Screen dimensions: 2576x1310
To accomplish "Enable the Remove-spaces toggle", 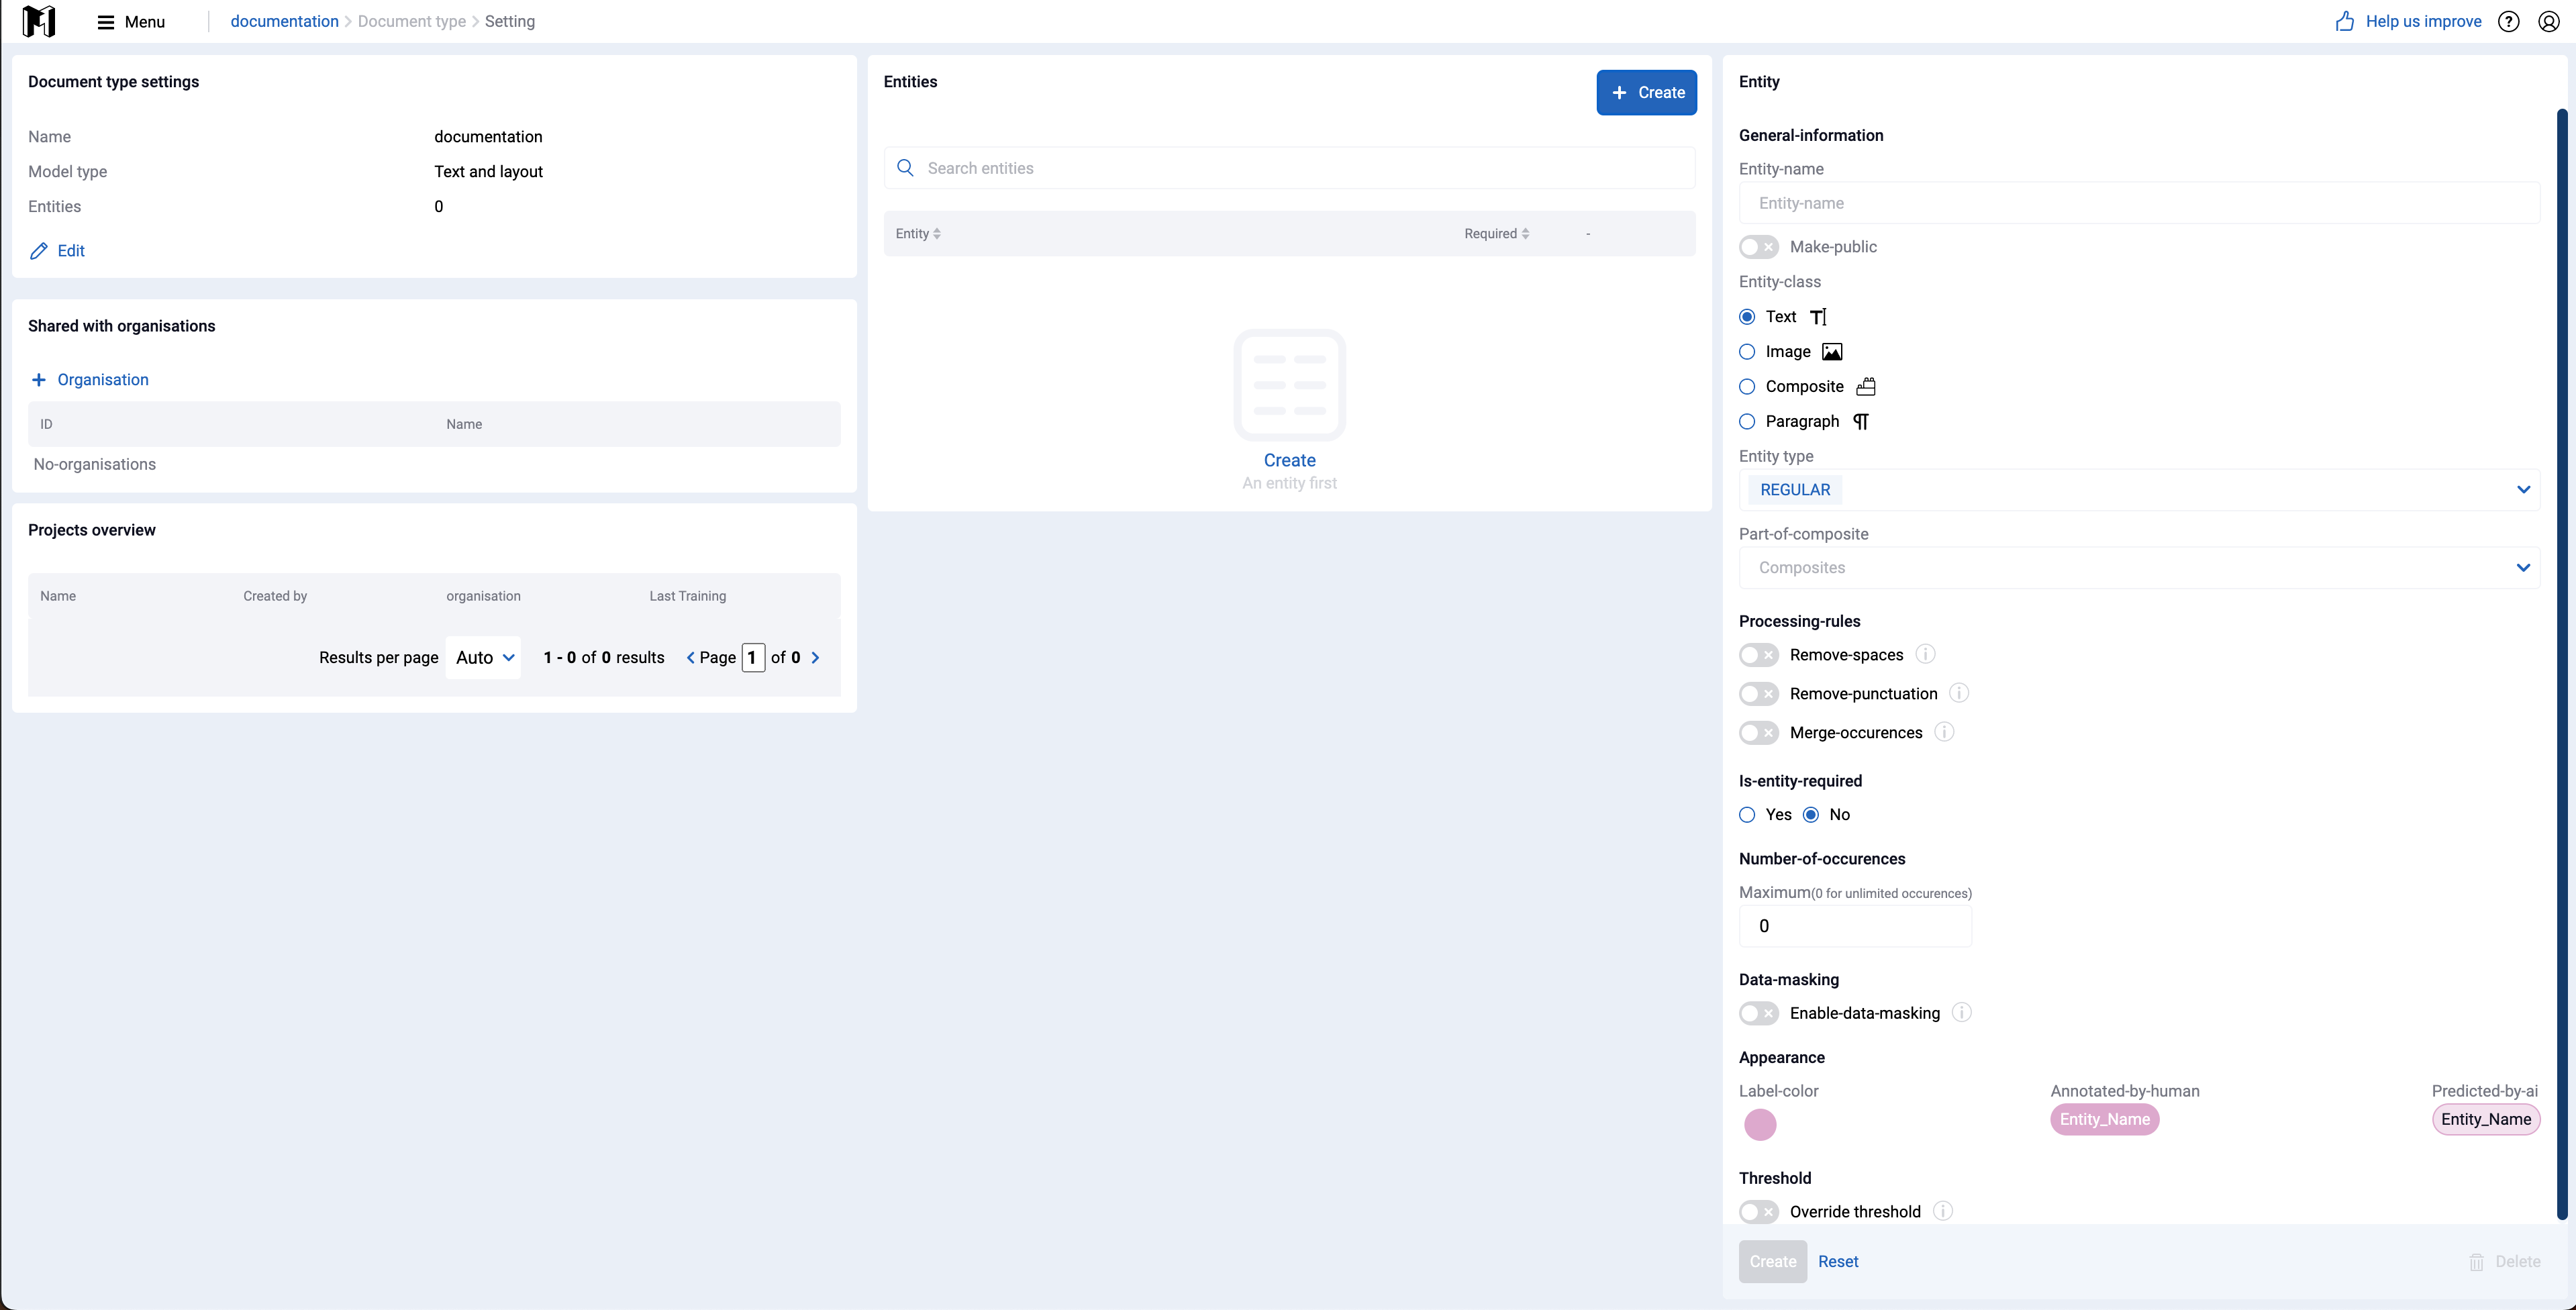I will (x=1758, y=655).
